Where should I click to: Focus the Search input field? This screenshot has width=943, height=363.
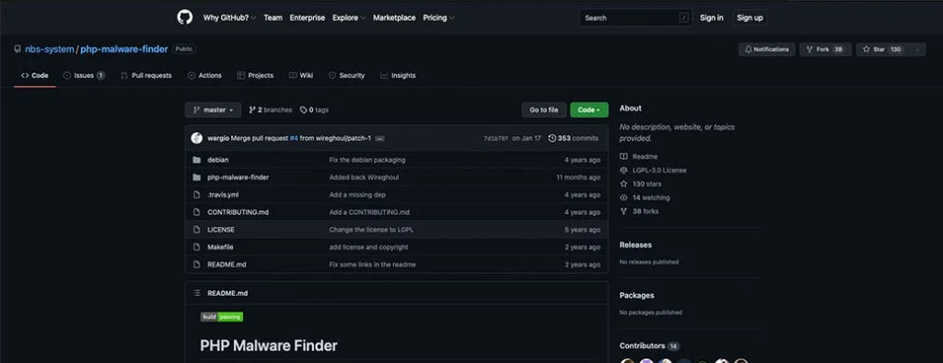[635, 18]
